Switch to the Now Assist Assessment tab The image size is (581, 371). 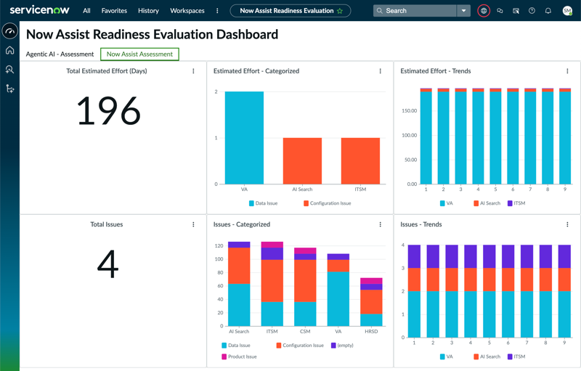tap(139, 54)
